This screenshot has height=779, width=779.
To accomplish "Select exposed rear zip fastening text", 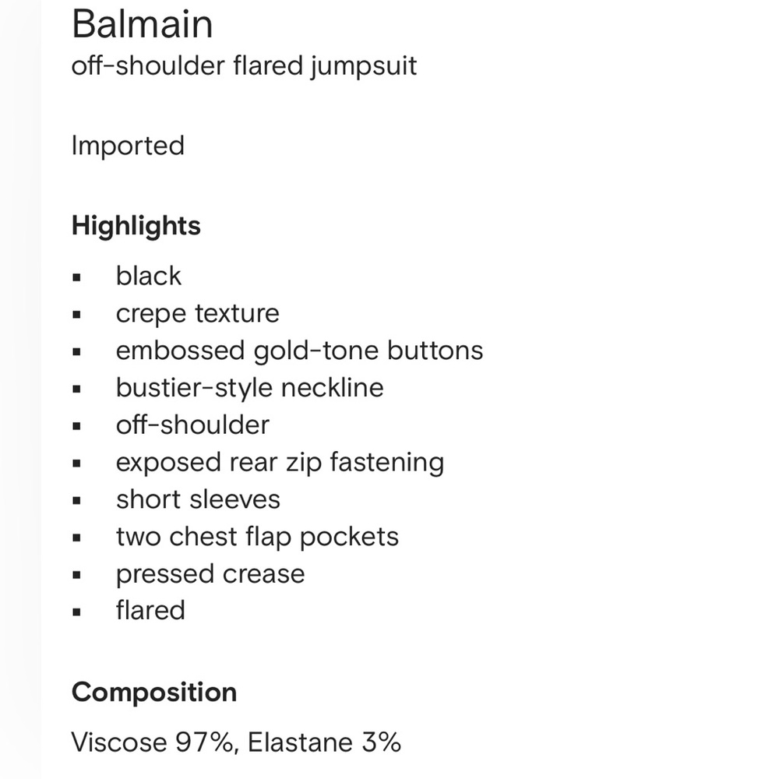I will [280, 463].
